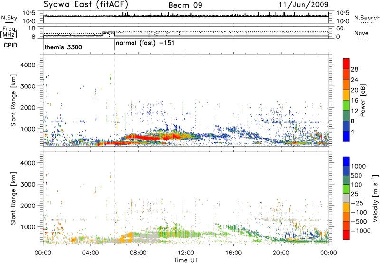The image size is (380, 263).
Task: Click the 'Beam 09' header label
Action: [x=185, y=5]
